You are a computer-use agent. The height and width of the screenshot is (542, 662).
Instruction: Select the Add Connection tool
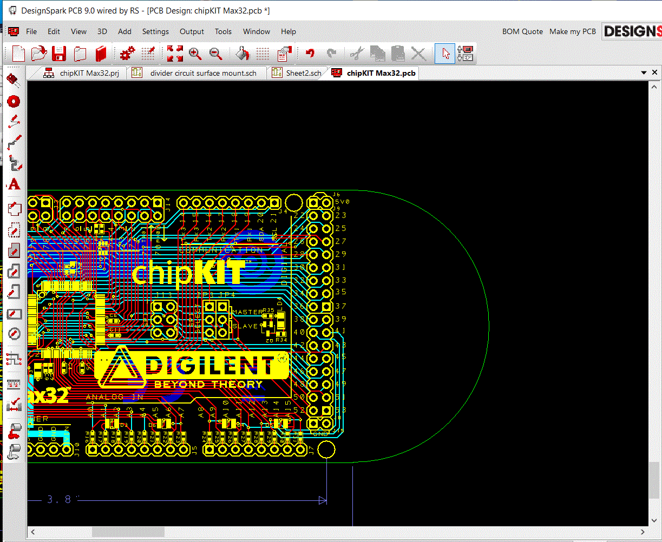click(x=14, y=121)
